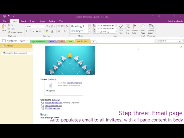Click the Delete X icon in Basic Text
The width and height of the screenshot is (184, 138).
click(x=65, y=31)
